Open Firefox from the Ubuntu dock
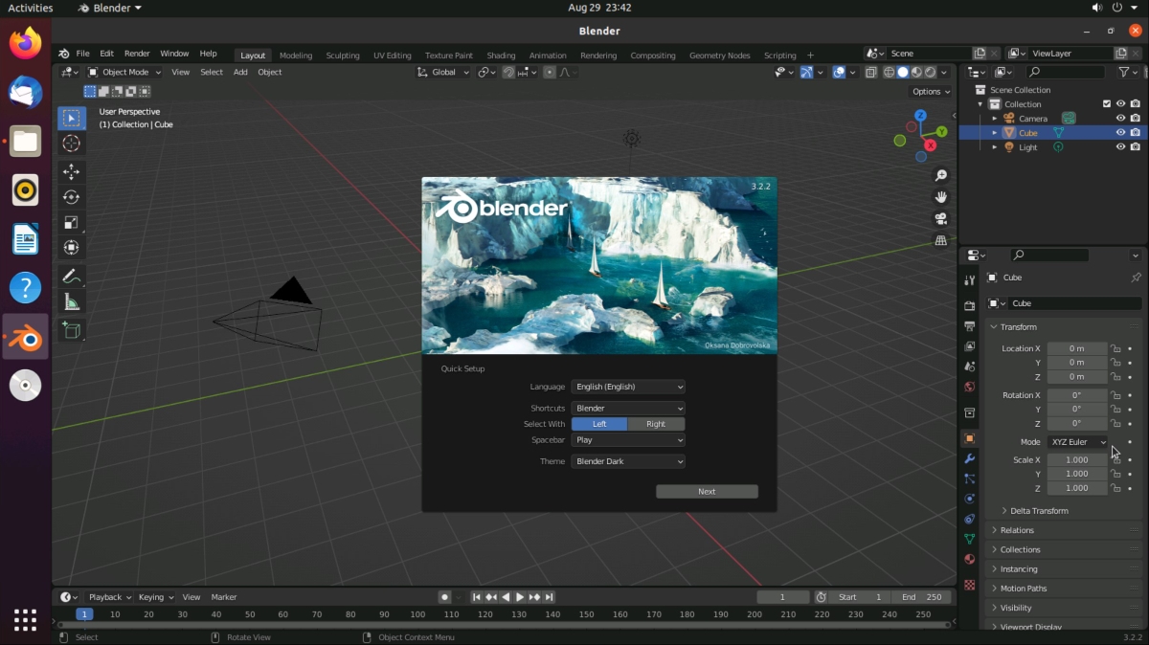1149x645 pixels. (x=26, y=43)
